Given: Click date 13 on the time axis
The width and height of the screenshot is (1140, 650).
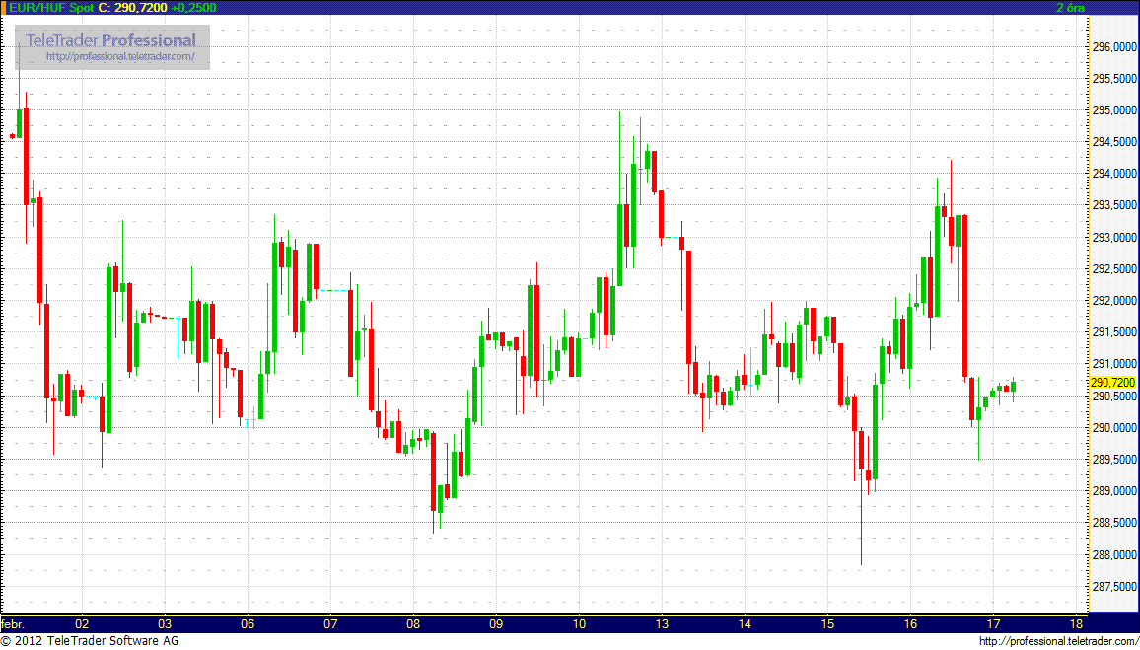Looking at the screenshot, I should click(x=662, y=623).
